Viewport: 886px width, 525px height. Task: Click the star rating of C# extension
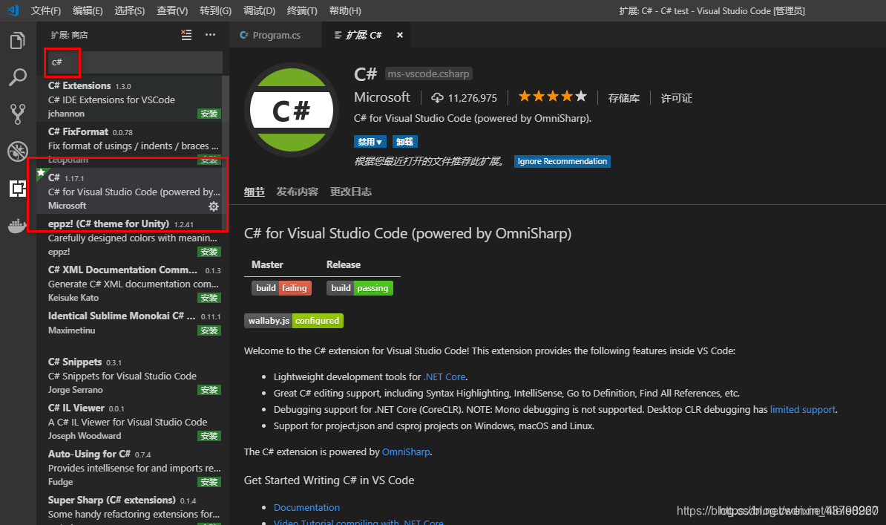click(553, 97)
